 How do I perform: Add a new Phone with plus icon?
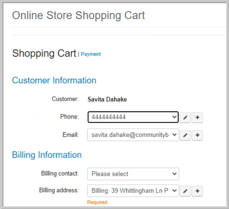pos(197,117)
